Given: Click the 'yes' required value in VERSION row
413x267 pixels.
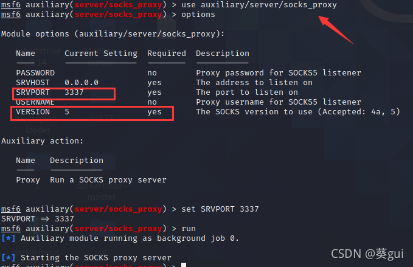Looking at the screenshot, I should [x=154, y=113].
